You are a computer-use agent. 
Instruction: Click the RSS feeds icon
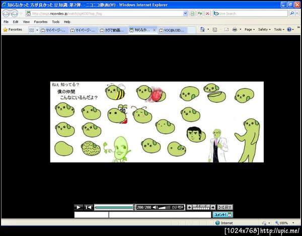(215, 30)
